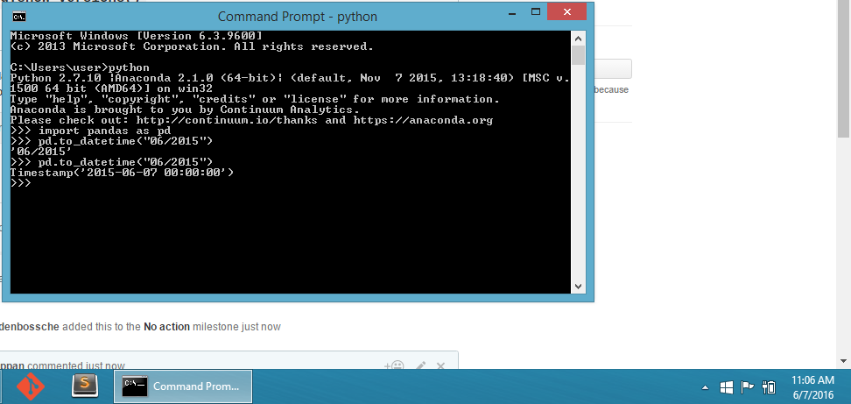Image resolution: width=851 pixels, height=404 pixels.
Task: Show hidden tray icons arrow
Action: click(705, 387)
